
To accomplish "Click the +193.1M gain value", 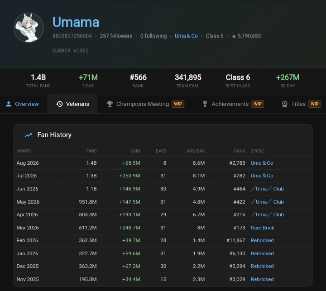I will [x=130, y=215].
